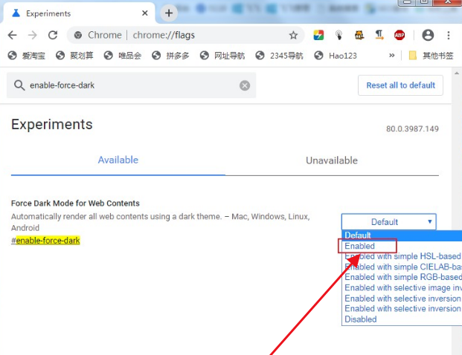Screen dimensions: 462x355
Task: Open the 2345导航 bookmark
Action: [x=279, y=56]
